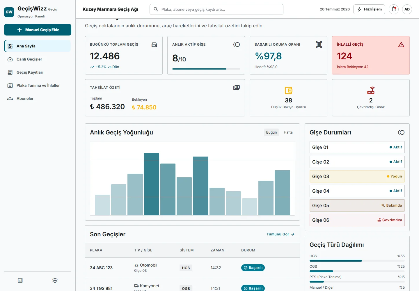Click the cash icon in Tahsilat Özeti
The height and width of the screenshot is (291, 419).
(x=237, y=88)
